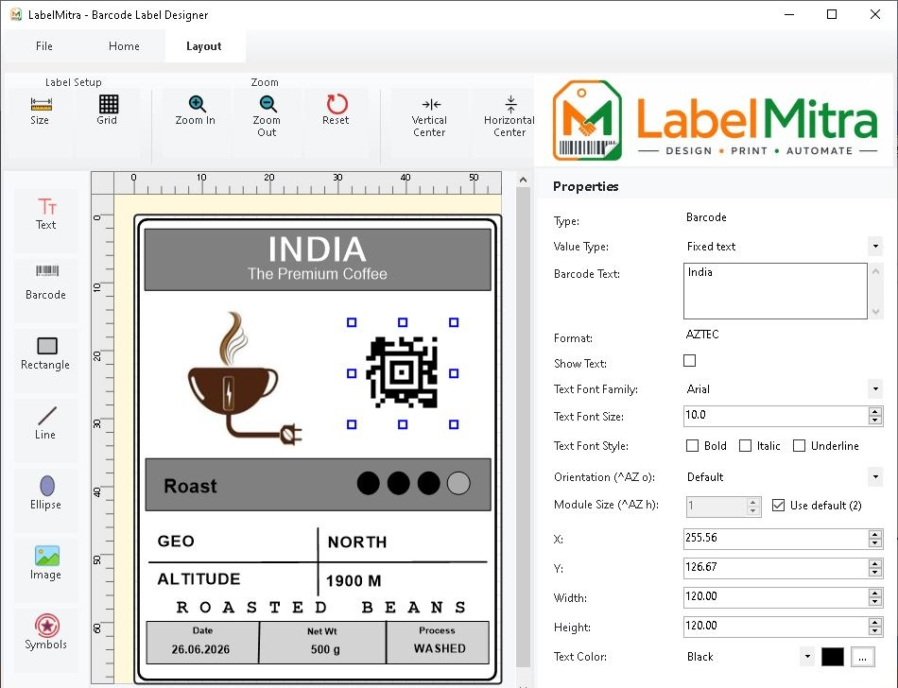Decrease Height value with down arrow
Screen dimensions: 898x688
tap(874, 630)
